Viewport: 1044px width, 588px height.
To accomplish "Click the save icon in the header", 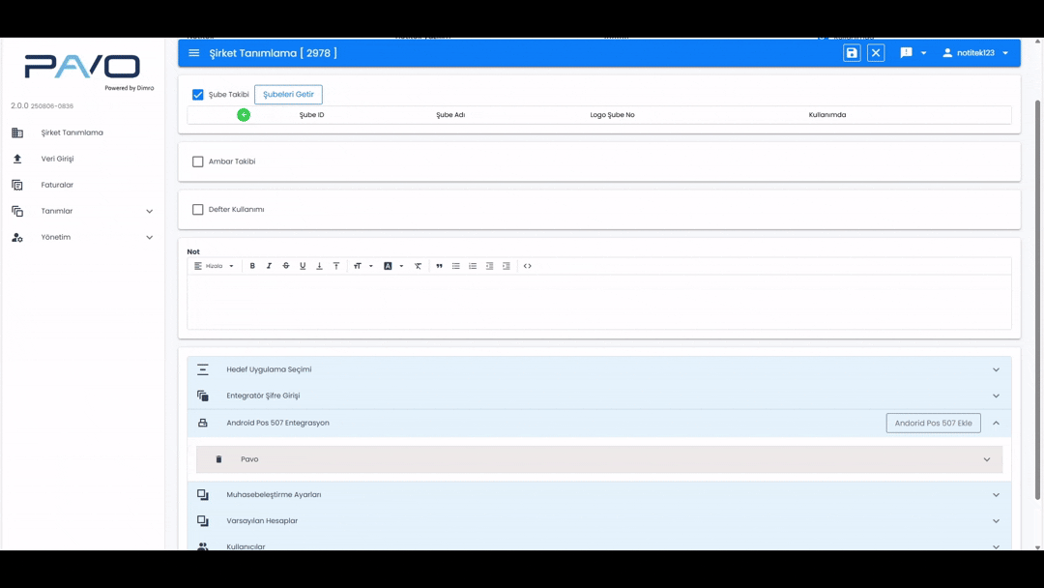I will (x=852, y=53).
